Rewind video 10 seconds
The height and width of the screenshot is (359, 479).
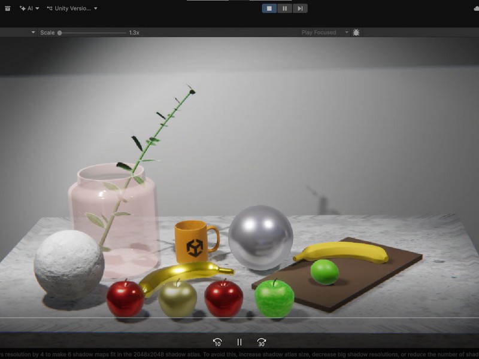[x=217, y=342]
